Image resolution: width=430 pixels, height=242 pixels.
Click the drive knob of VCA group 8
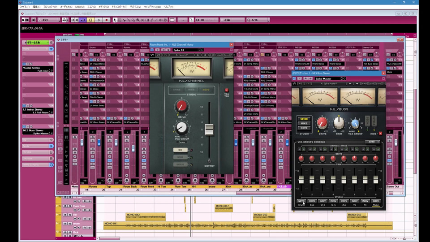point(376,158)
